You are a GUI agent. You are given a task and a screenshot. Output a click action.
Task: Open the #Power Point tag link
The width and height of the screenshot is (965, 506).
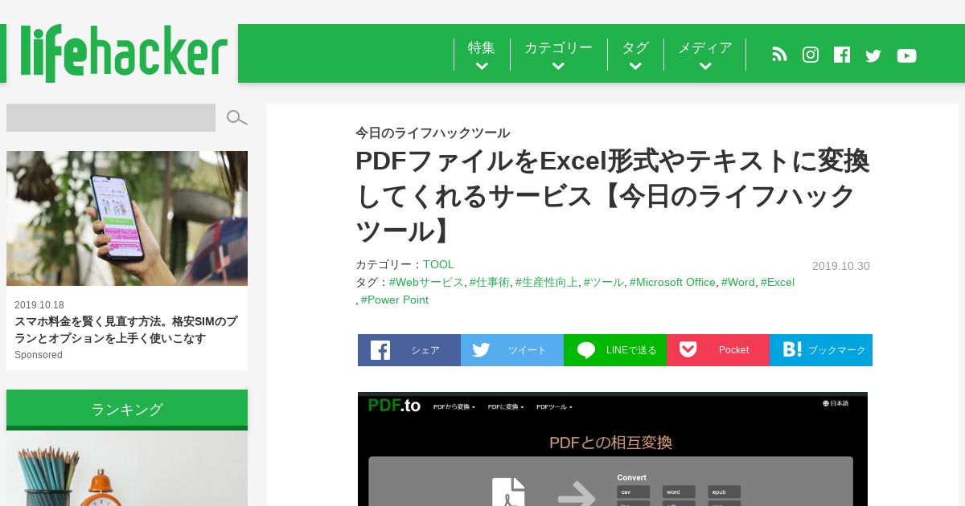point(394,300)
